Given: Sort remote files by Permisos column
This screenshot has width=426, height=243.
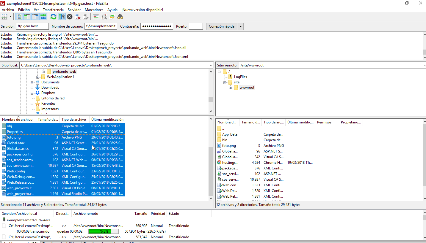Looking at the screenshot, I should (327, 122).
